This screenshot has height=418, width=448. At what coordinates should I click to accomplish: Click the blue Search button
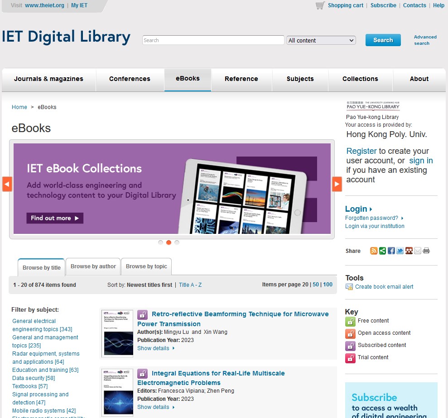(x=383, y=40)
